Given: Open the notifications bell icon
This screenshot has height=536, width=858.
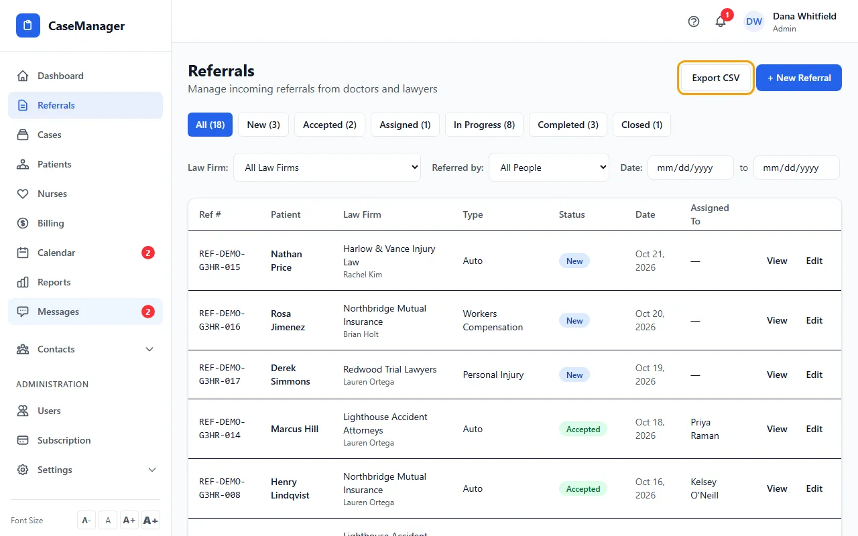Looking at the screenshot, I should [721, 21].
